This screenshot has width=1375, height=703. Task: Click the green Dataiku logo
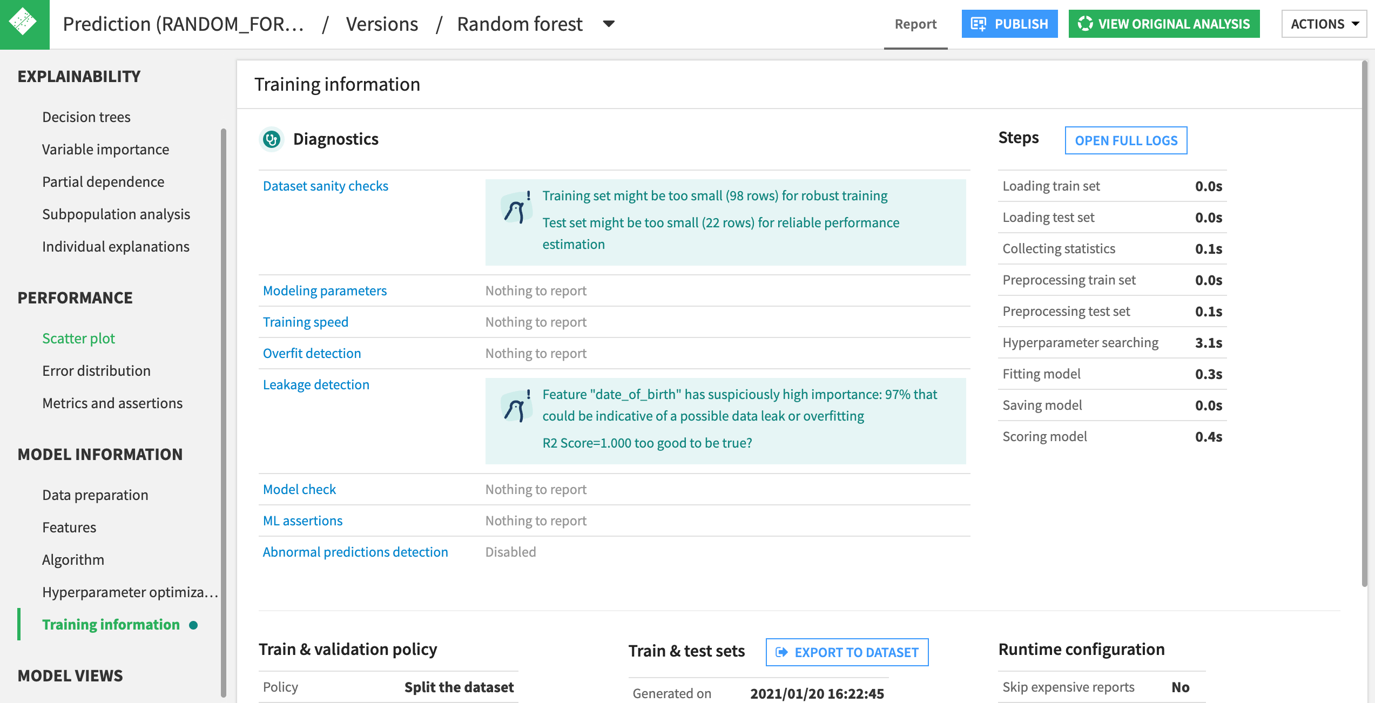click(x=24, y=24)
